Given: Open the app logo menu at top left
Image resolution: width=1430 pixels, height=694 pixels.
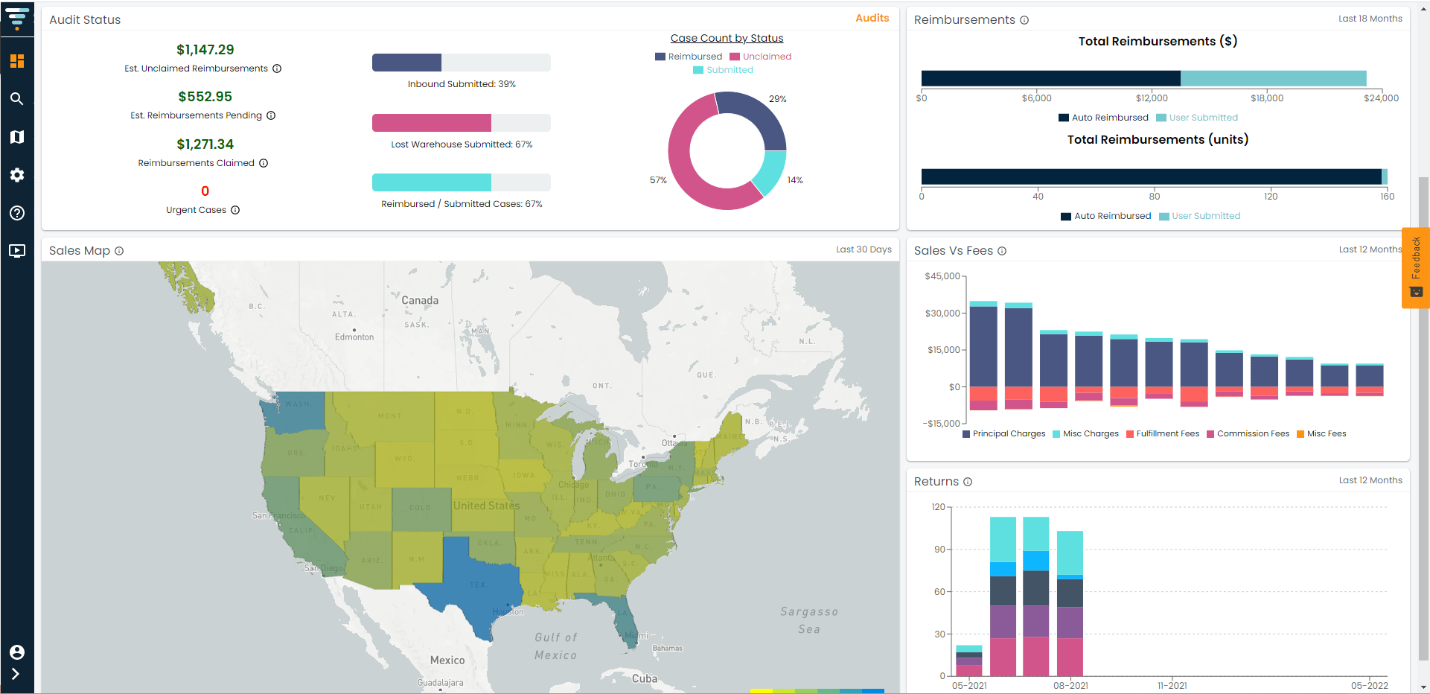Looking at the screenshot, I should point(17,19).
